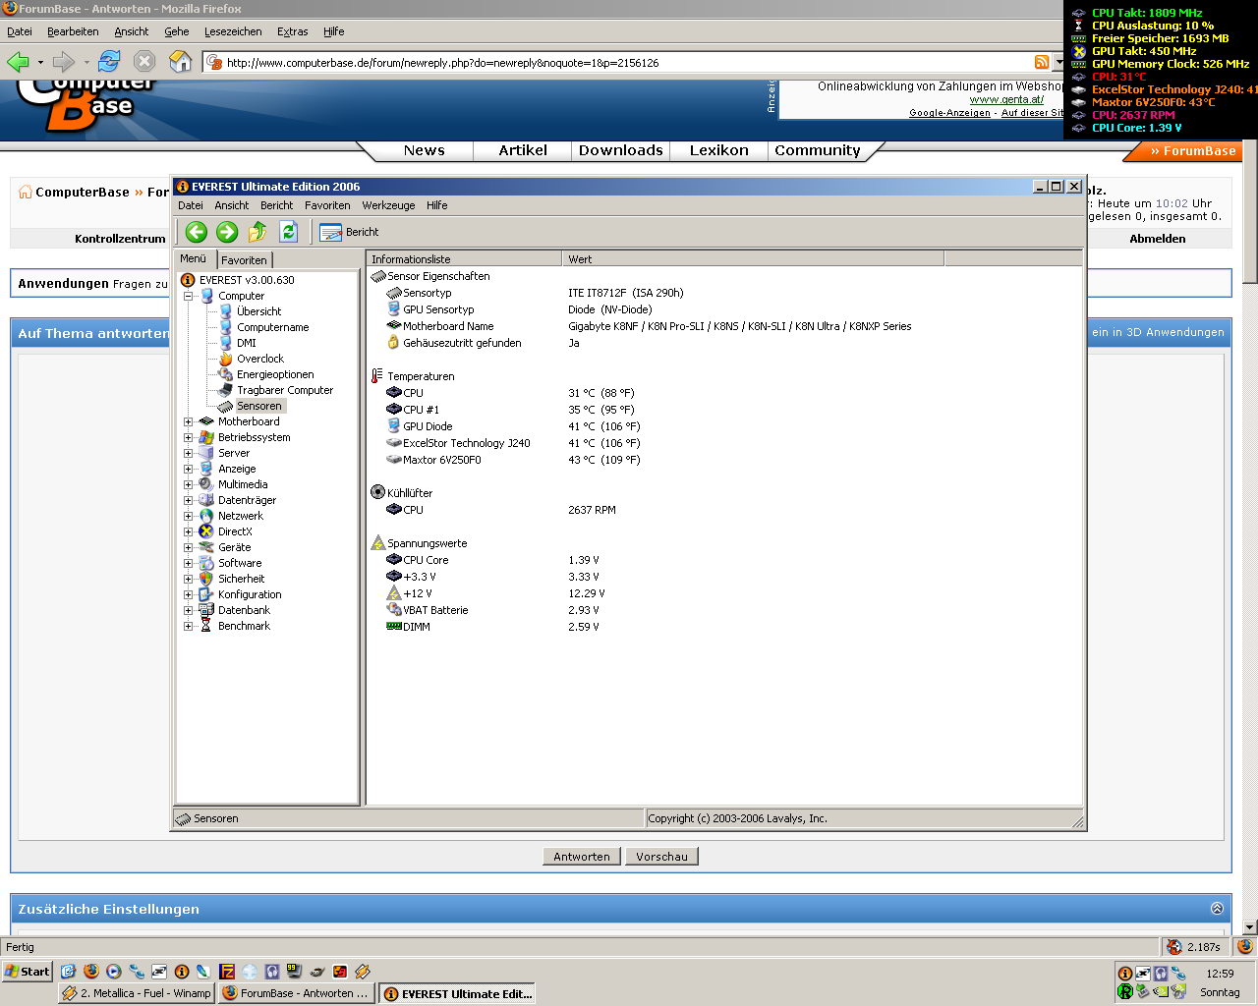This screenshot has height=1006, width=1258.
Task: Expand the Software tree node
Action: coord(188,563)
